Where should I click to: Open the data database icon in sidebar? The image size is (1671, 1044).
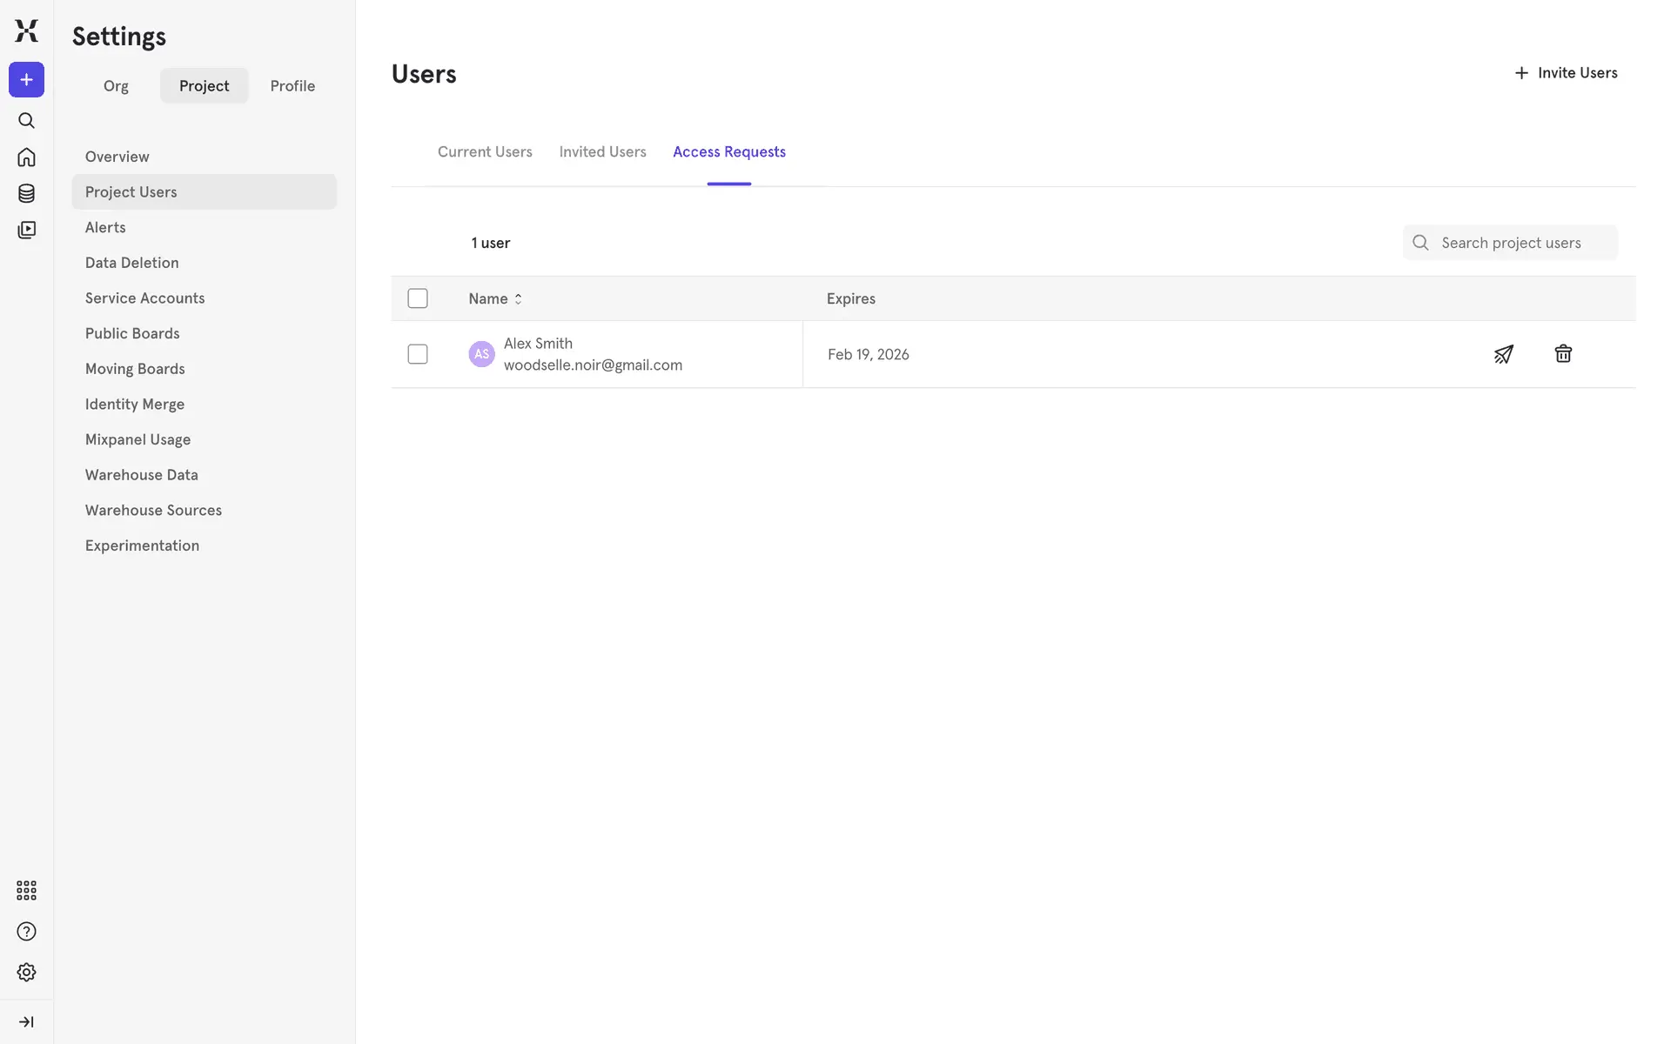coord(26,193)
